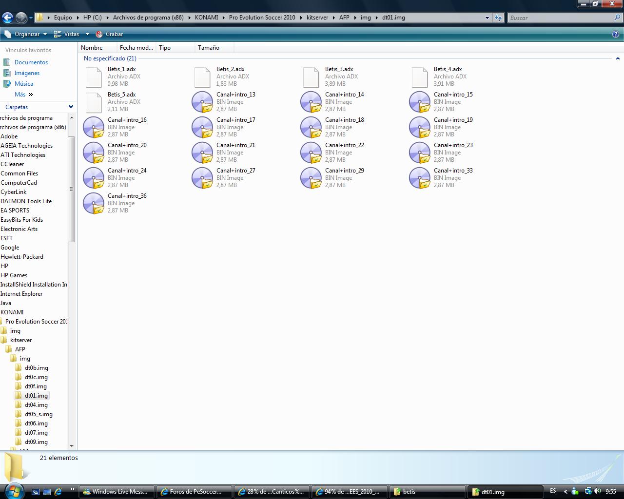Select the Canal+intro_14 disc icon
This screenshot has height=499, width=624.
tap(311, 102)
